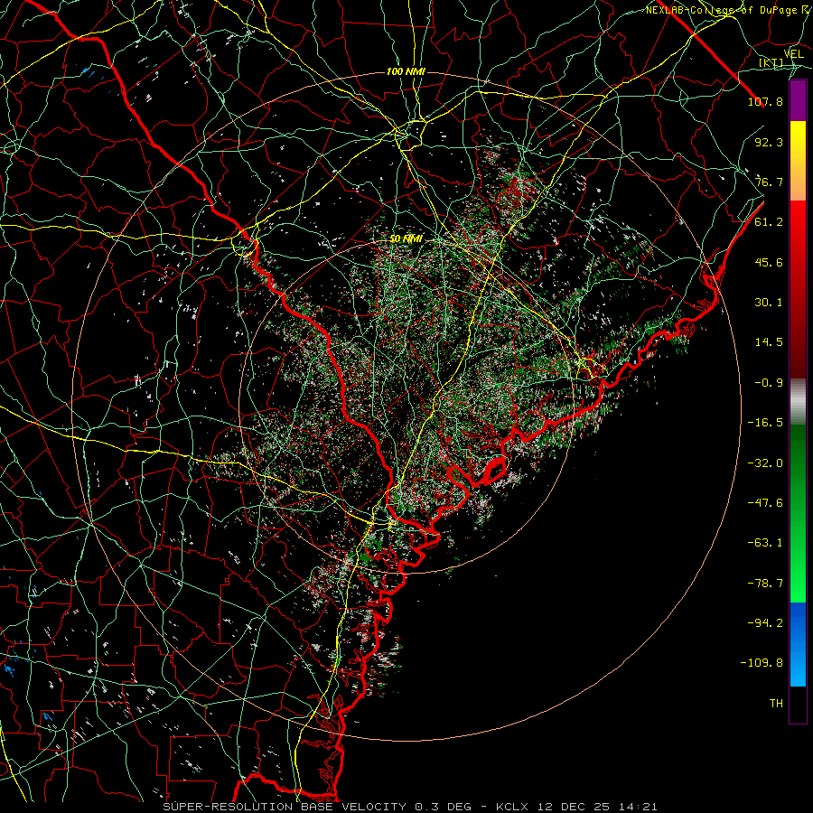813x813 pixels.
Task: Click the 14.5 velocity scale value
Action: coord(769,342)
